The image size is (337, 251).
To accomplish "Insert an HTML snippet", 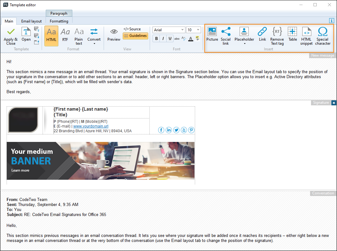I will [x=306, y=36].
